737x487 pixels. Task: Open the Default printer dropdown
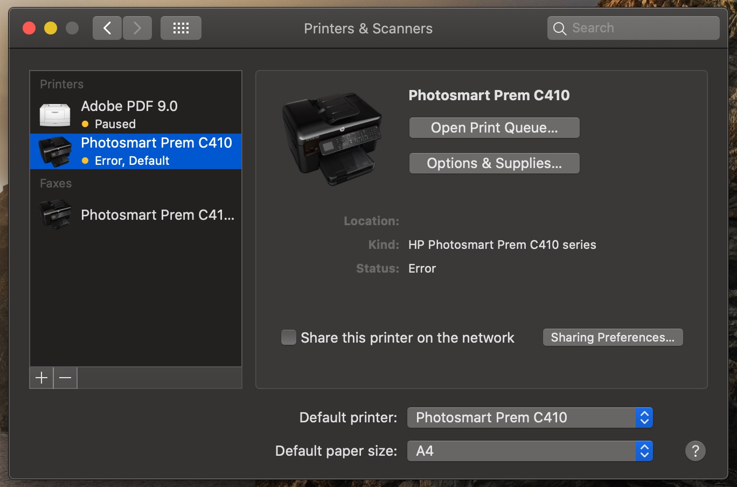530,418
